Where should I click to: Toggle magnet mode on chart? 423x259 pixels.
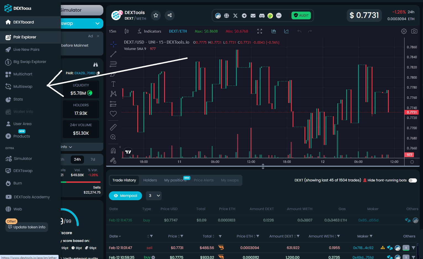pos(113,150)
